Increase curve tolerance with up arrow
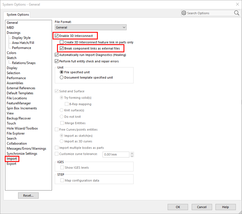The image size is (242, 214). point(132,153)
